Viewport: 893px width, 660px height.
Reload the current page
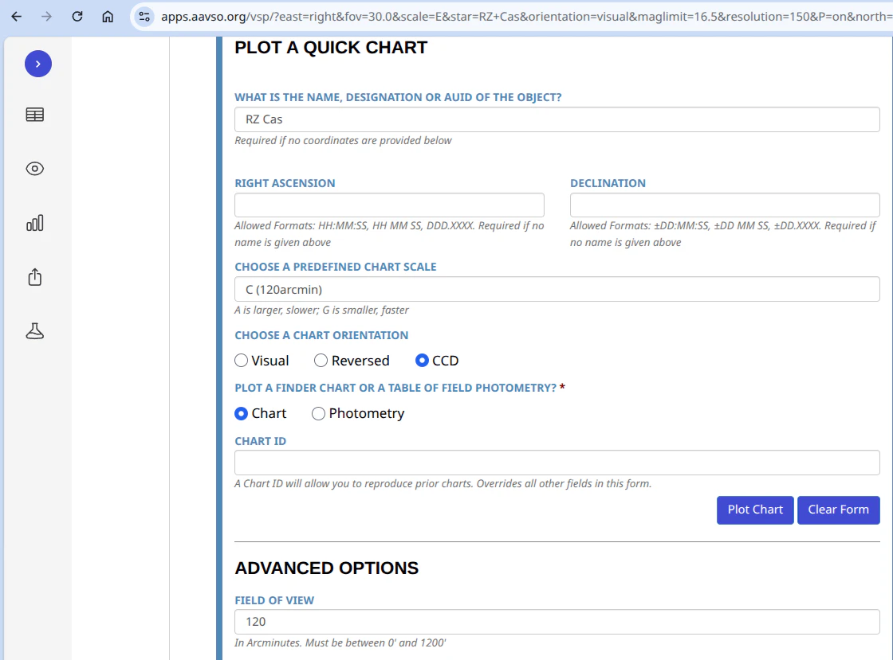pyautogui.click(x=77, y=17)
